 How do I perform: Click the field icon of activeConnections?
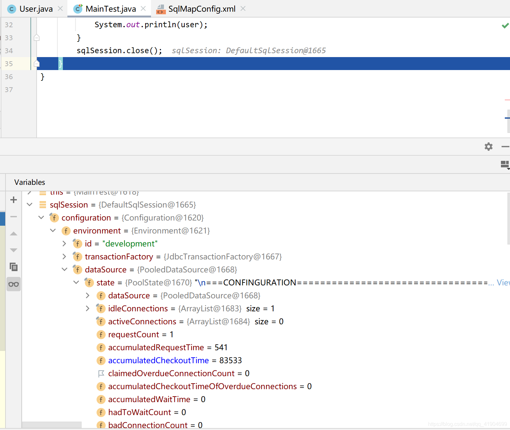pyautogui.click(x=101, y=321)
